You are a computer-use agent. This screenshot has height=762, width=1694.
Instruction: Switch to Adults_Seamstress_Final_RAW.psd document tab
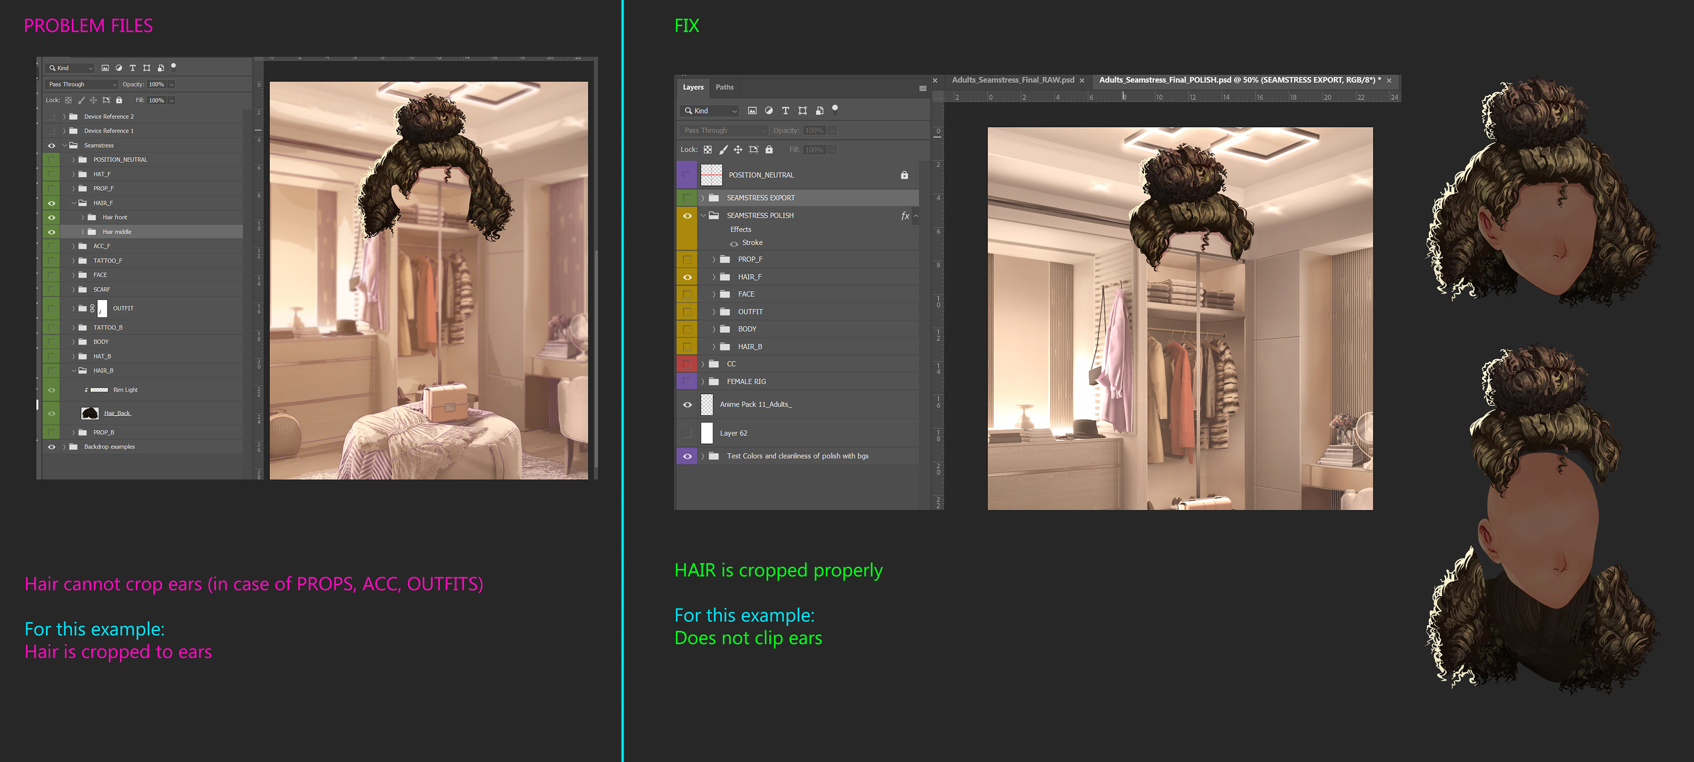point(1012,80)
